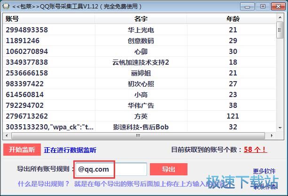Click the 什么是导出规则？ help text
Viewport: 288px width, 196px height.
43,183
